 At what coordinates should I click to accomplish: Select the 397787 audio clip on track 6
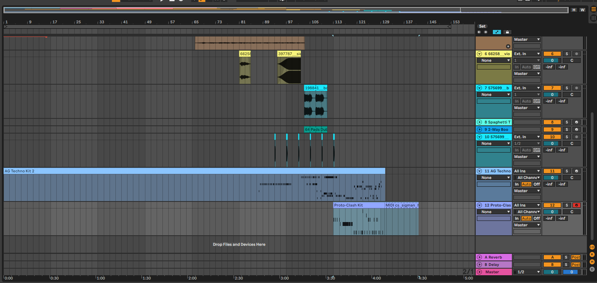point(289,67)
